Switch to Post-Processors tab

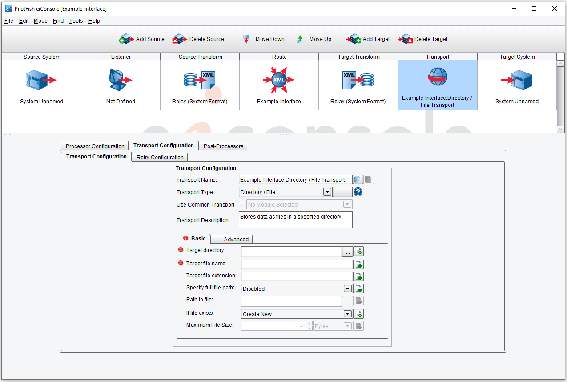[x=223, y=146]
